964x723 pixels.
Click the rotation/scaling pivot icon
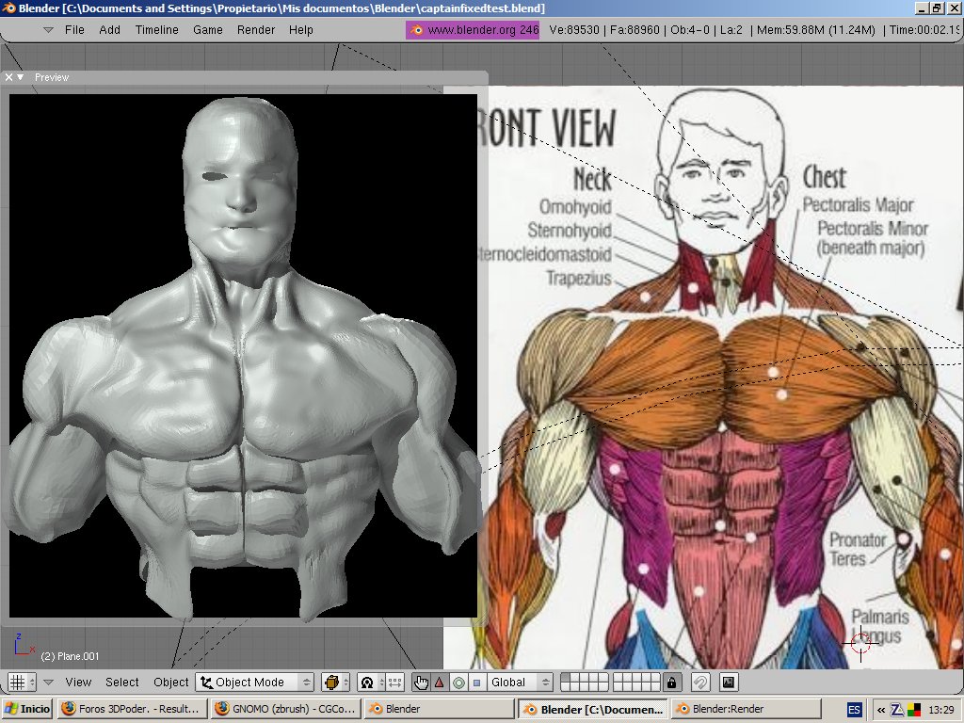(x=367, y=683)
